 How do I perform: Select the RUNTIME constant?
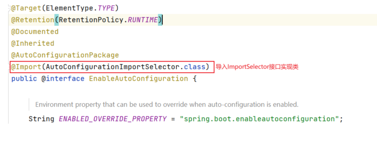point(143,20)
